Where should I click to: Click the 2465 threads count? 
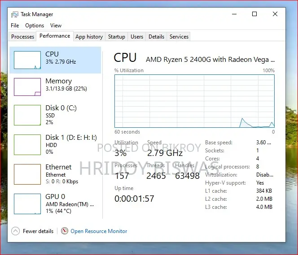pos(156,176)
